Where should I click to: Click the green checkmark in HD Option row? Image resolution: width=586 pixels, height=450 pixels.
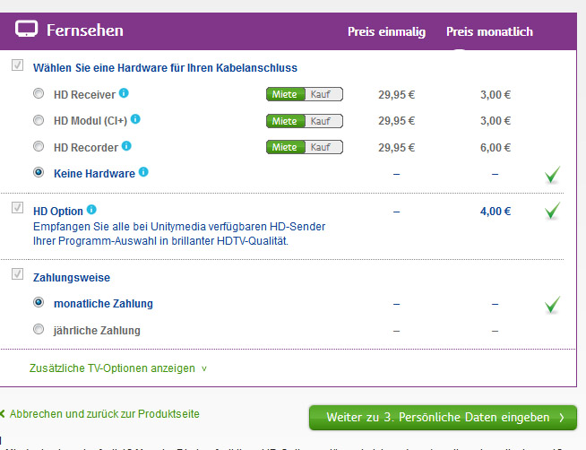pos(553,212)
